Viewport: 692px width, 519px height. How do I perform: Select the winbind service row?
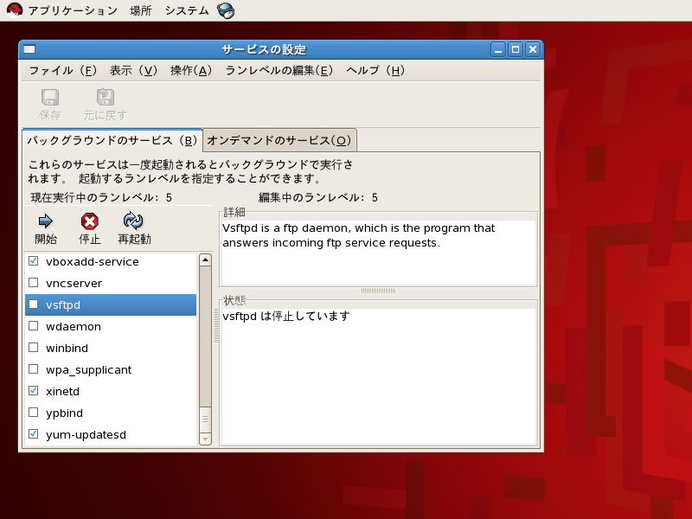[x=111, y=348]
